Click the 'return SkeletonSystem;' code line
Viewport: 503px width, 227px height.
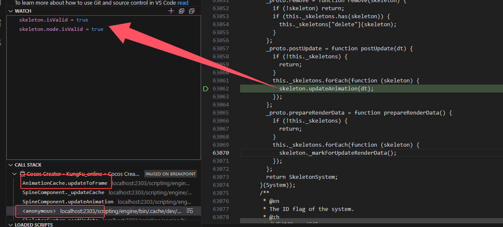[x=302, y=177]
